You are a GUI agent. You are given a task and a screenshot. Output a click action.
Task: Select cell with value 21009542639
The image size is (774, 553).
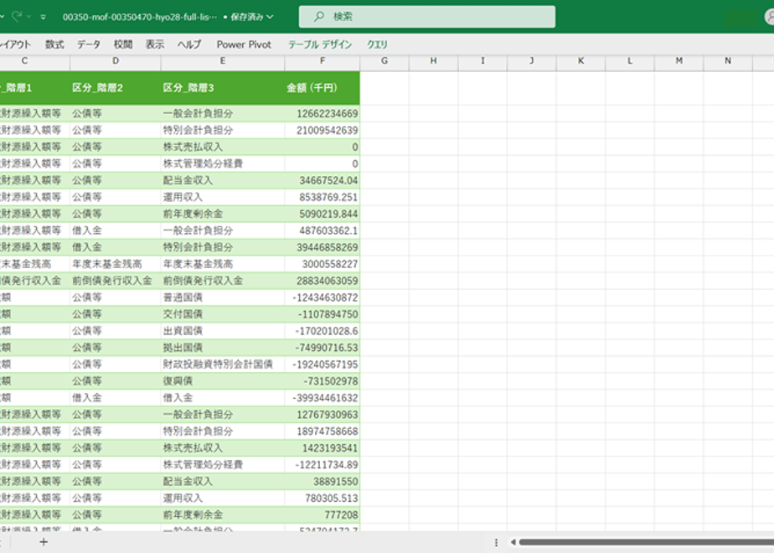point(322,131)
